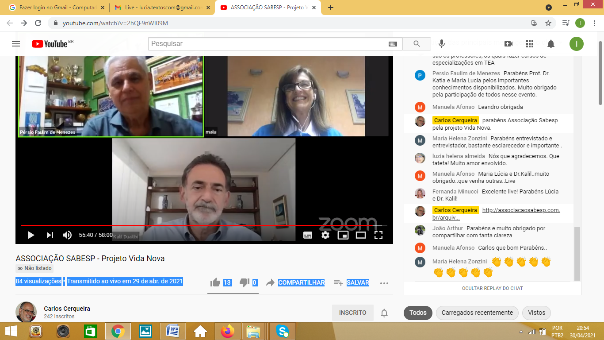Open the more actions three-dot menu
604x340 pixels.
384,283
